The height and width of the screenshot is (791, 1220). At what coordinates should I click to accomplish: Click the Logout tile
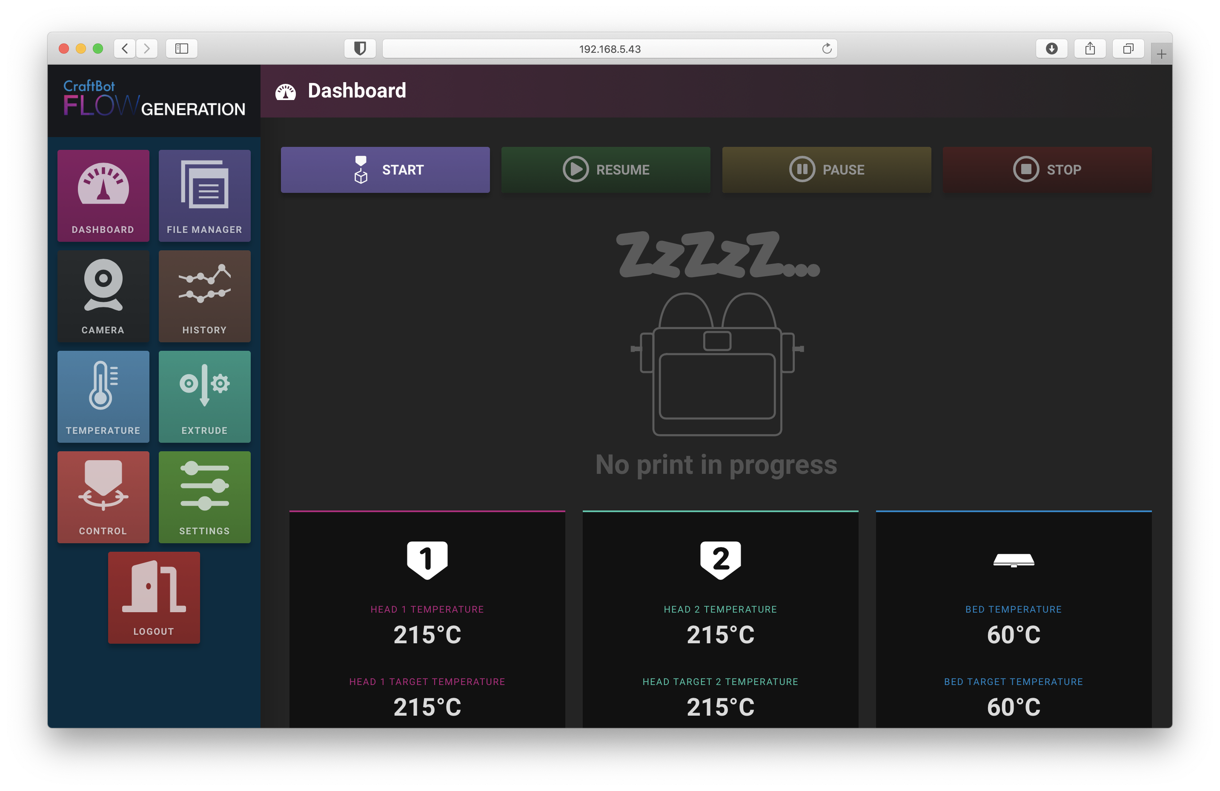coord(154,597)
